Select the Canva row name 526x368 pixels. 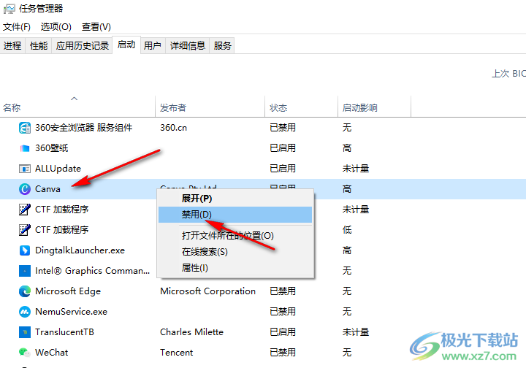[x=47, y=189]
